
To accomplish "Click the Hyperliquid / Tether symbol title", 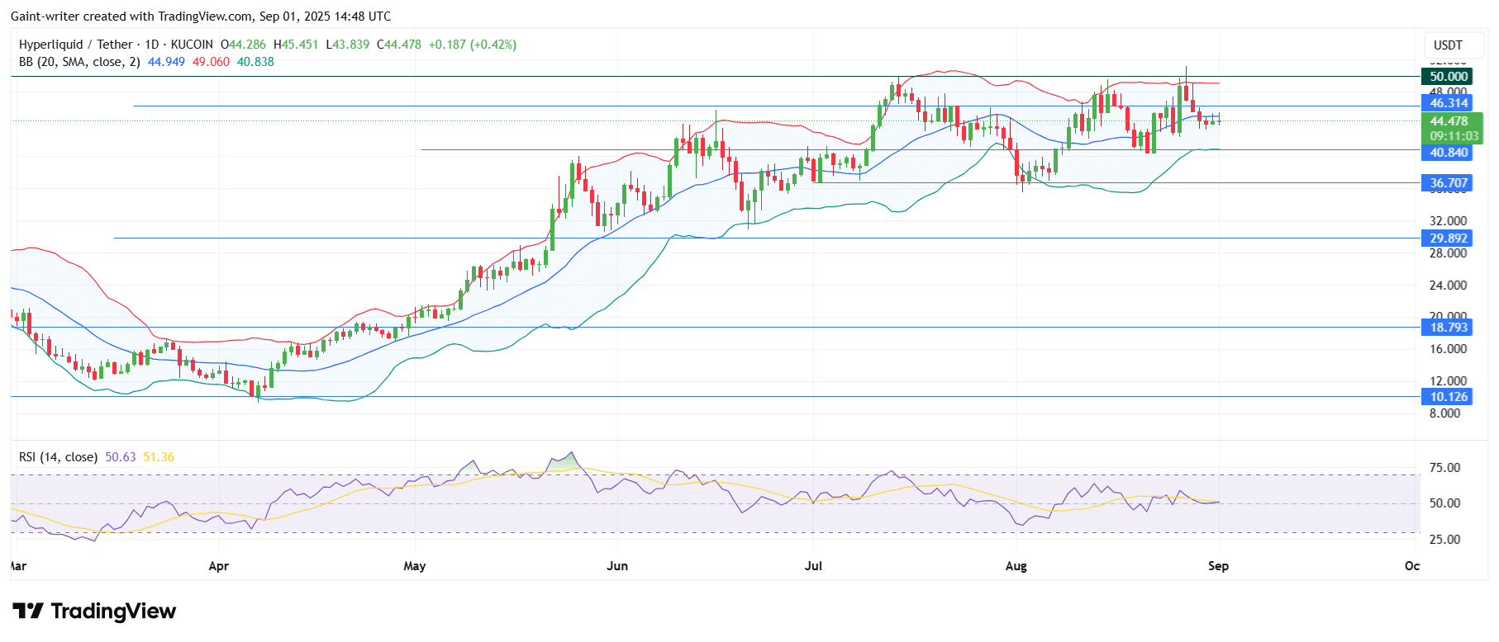I will pyautogui.click(x=75, y=45).
